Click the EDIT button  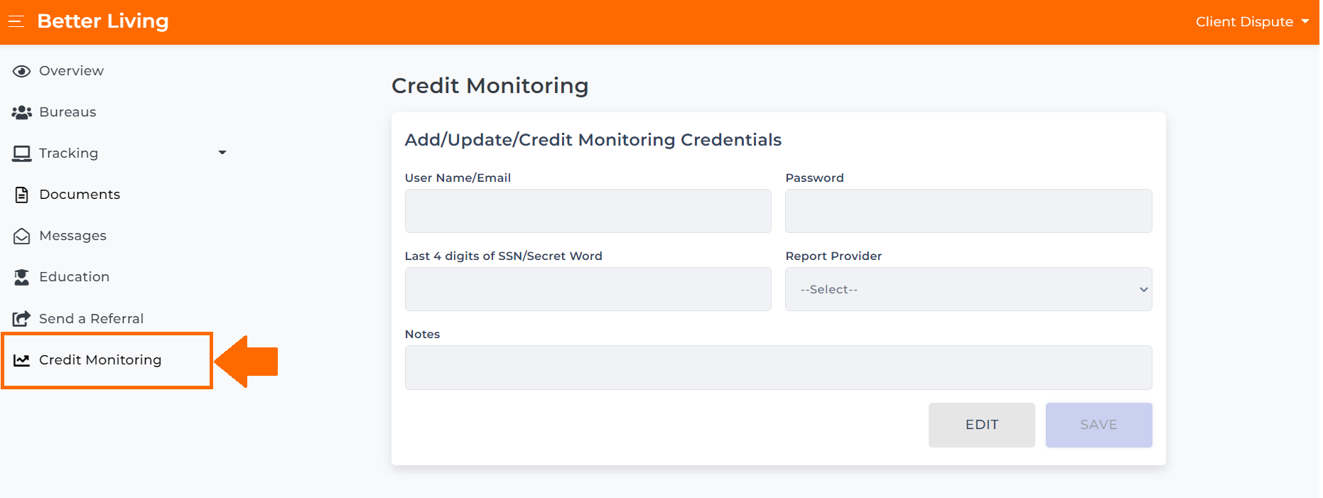(982, 425)
